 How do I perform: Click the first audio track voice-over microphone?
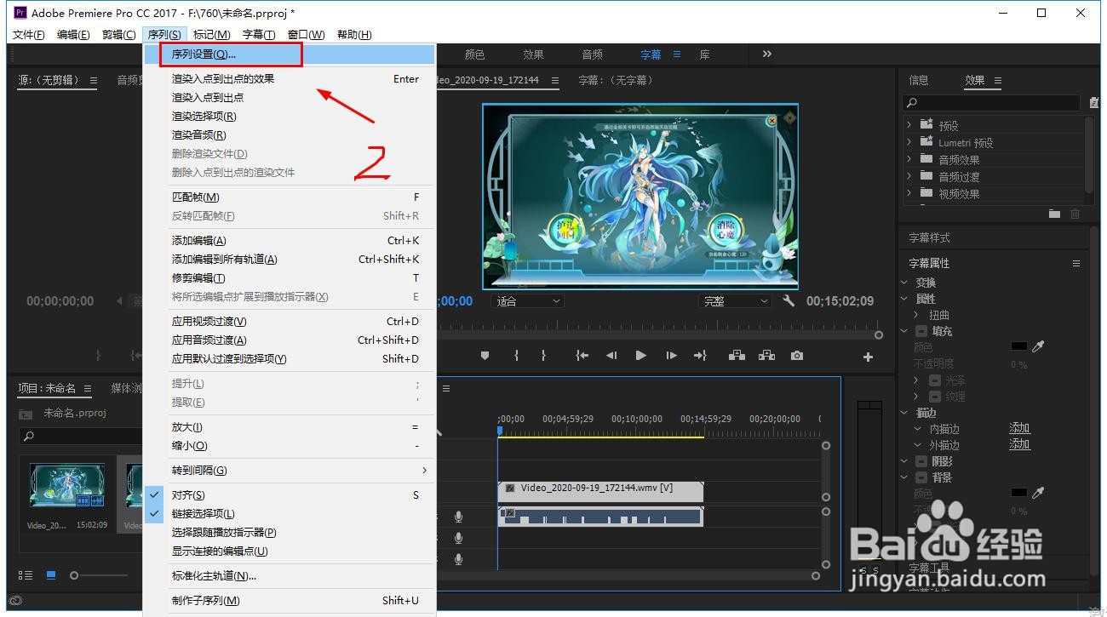pos(459,517)
